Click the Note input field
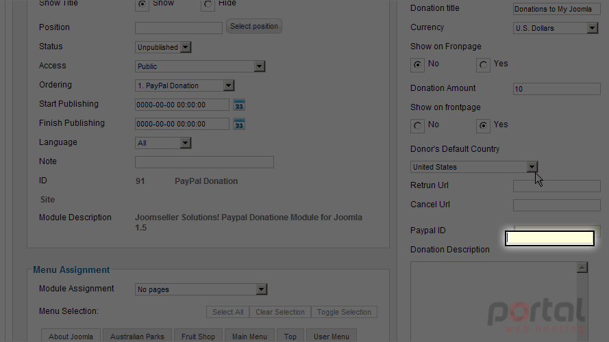 coord(204,162)
